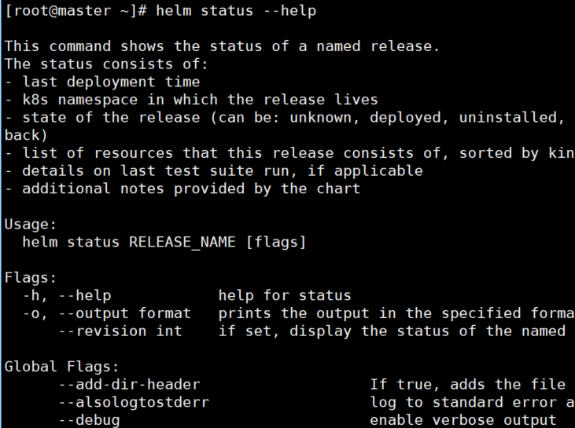Click the '--revision int' flag
Viewport: 575px width, 428px height.
coord(120,331)
